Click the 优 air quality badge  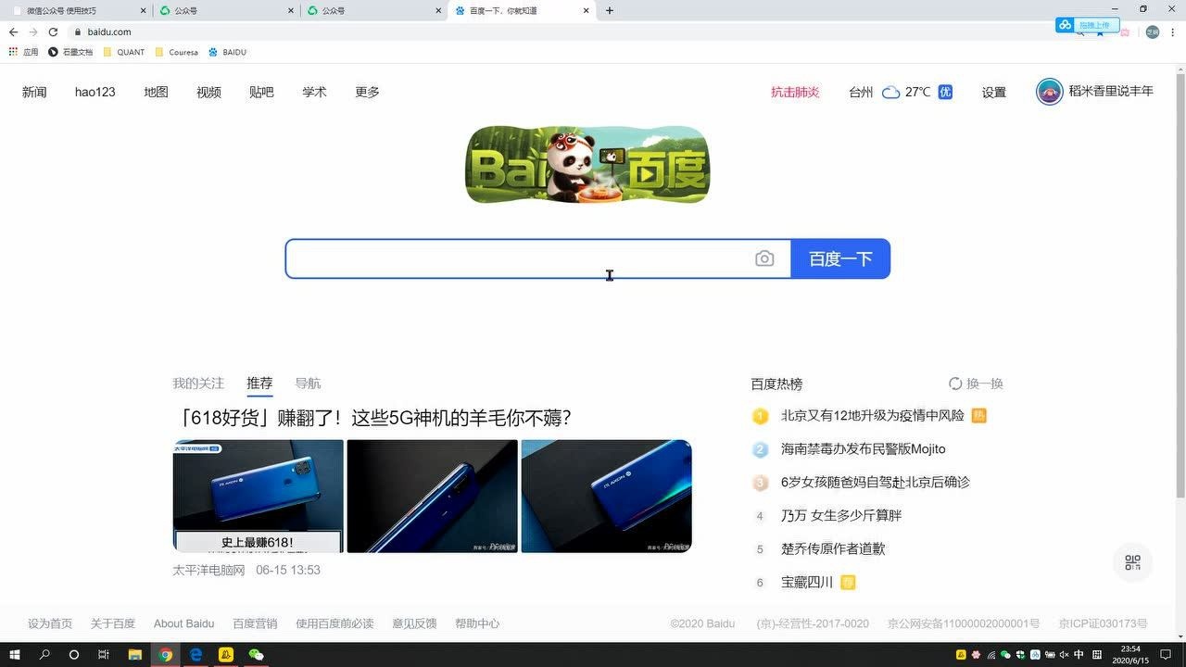click(x=945, y=92)
